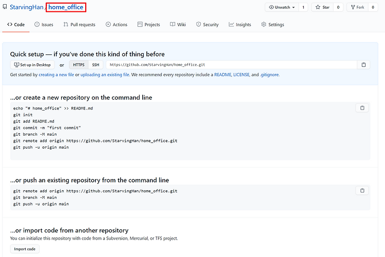This screenshot has height=257, width=385.
Task: Click the .gitignore recommendation link
Action: [269, 75]
